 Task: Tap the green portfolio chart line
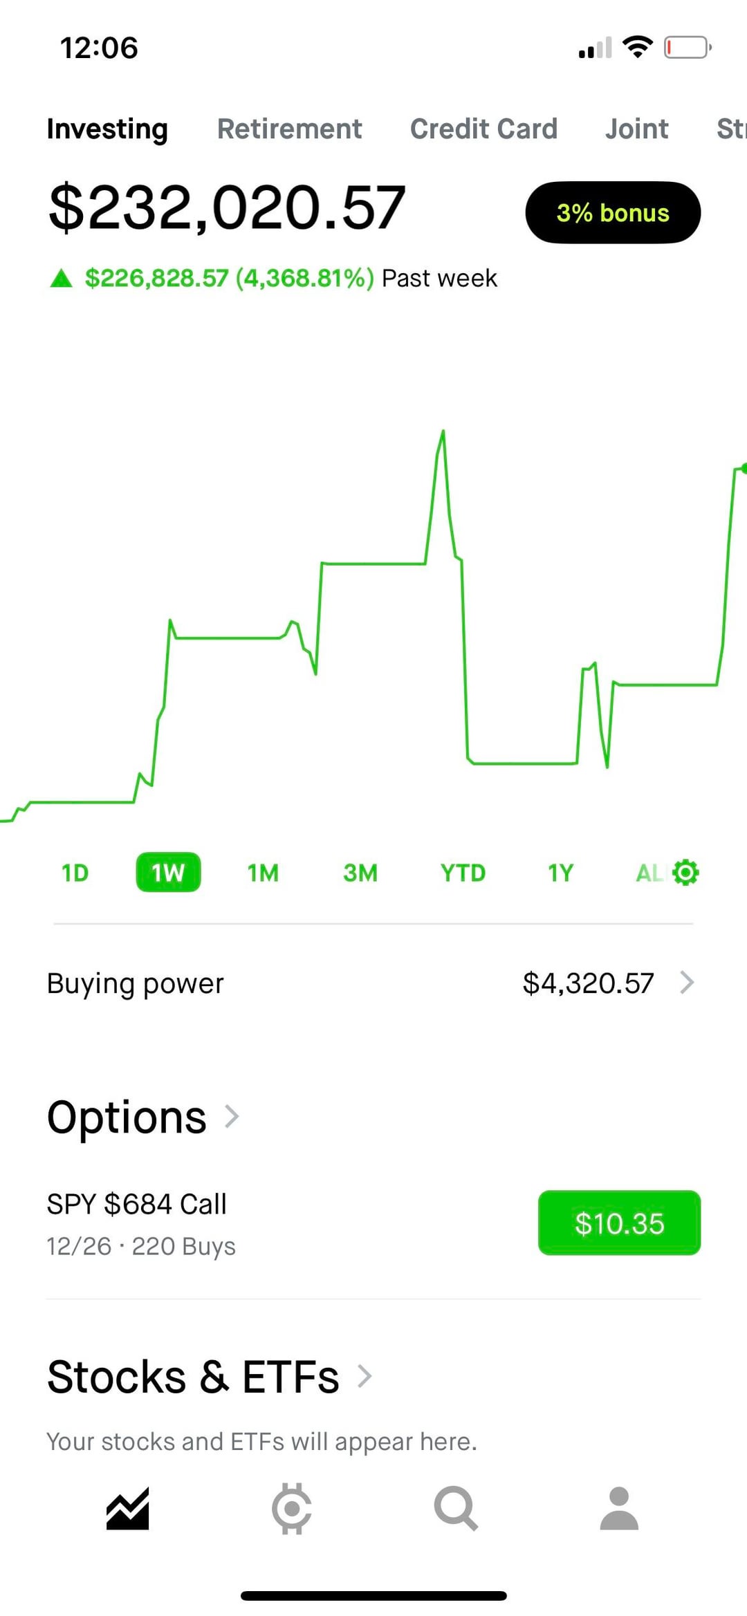click(373, 564)
